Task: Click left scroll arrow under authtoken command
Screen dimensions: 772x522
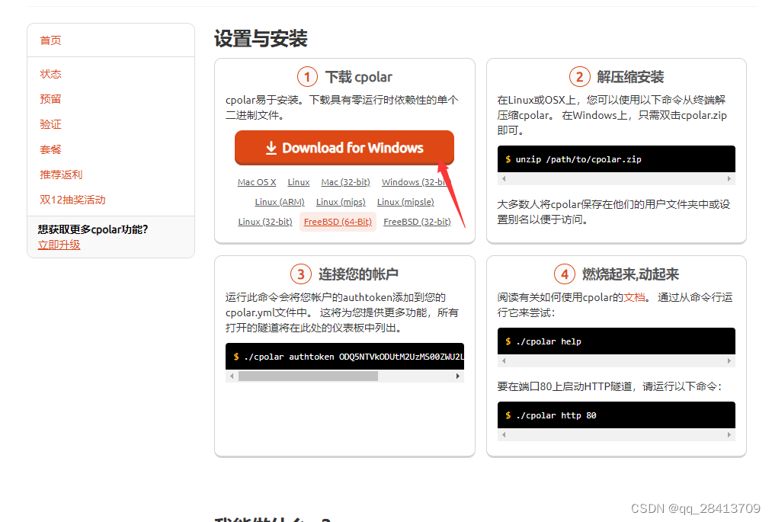Action: (x=232, y=376)
